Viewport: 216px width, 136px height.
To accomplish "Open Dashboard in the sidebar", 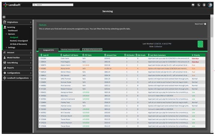I will point(13,30).
